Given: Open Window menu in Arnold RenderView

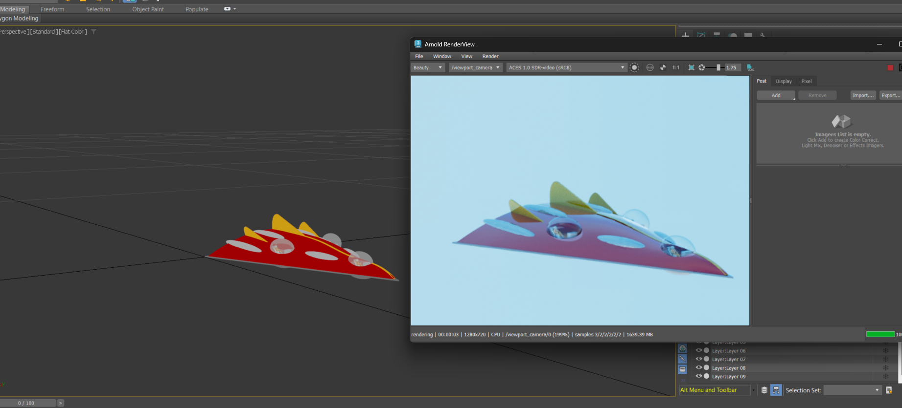Looking at the screenshot, I should coord(442,56).
